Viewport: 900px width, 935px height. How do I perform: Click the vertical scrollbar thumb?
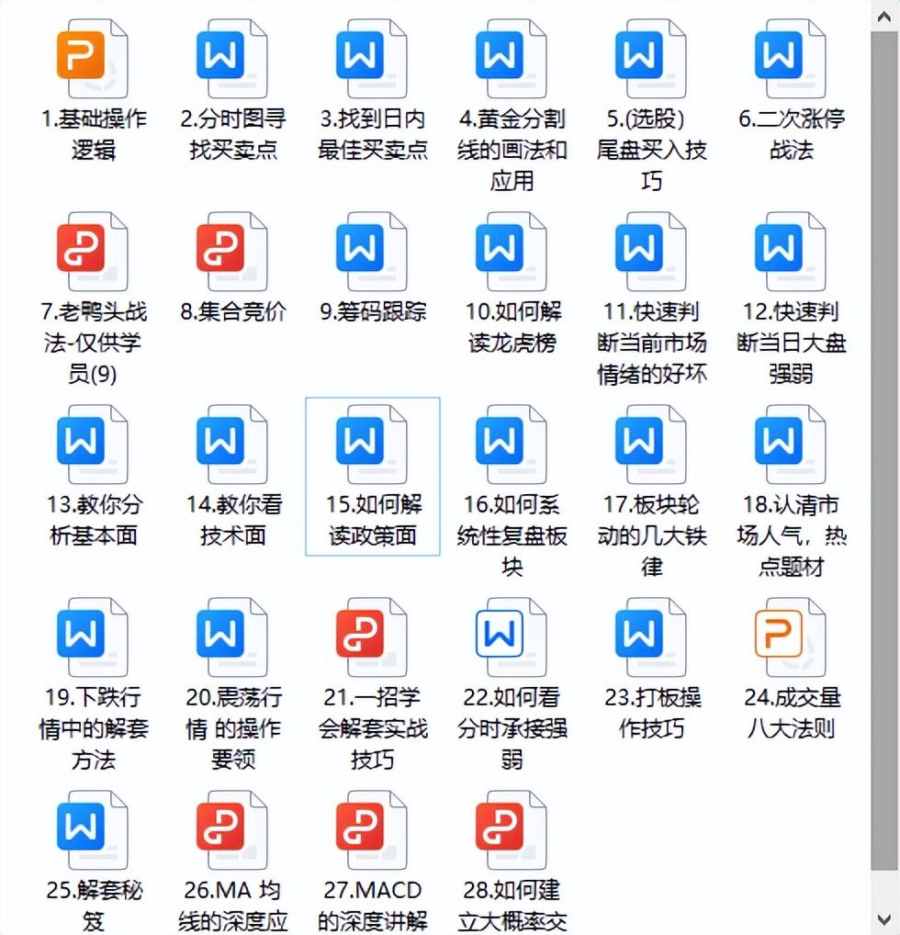884,451
